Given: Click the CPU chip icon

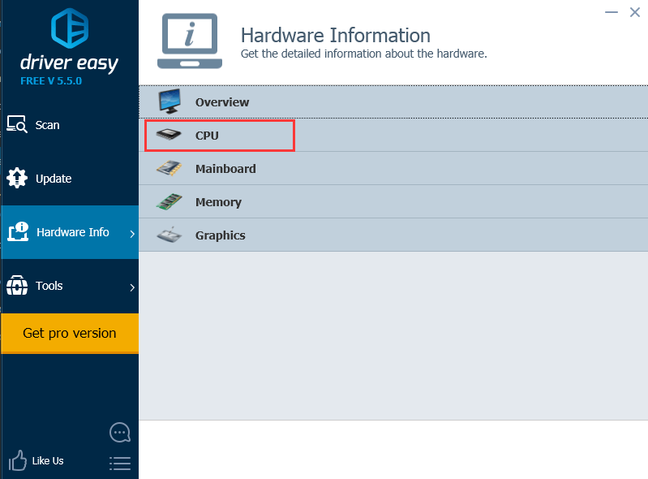Looking at the screenshot, I should 169,135.
